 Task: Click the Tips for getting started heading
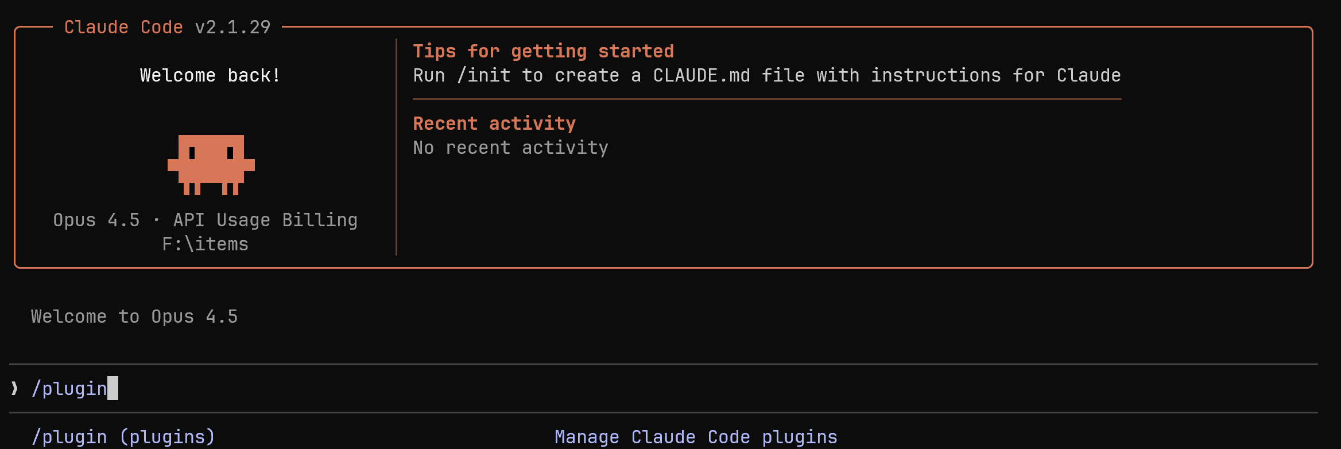[x=543, y=51]
